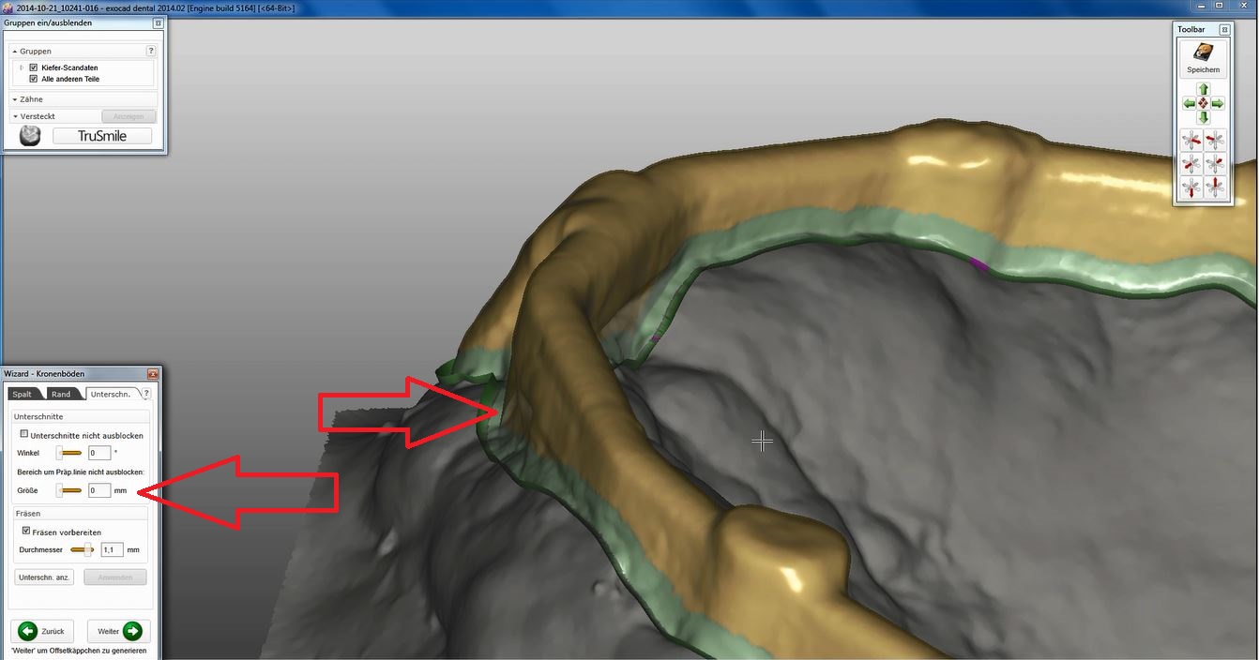This screenshot has height=660, width=1259.
Task: Click the green up arrow in Toolbar
Action: coord(1204,89)
